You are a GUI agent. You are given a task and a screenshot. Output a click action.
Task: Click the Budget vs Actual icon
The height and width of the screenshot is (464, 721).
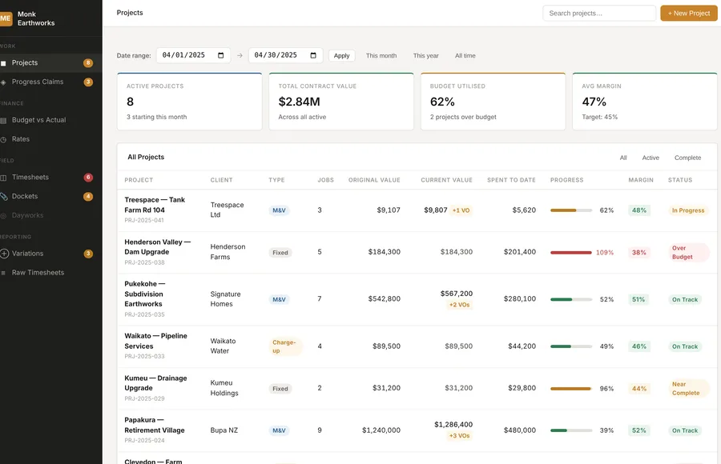pos(3,120)
